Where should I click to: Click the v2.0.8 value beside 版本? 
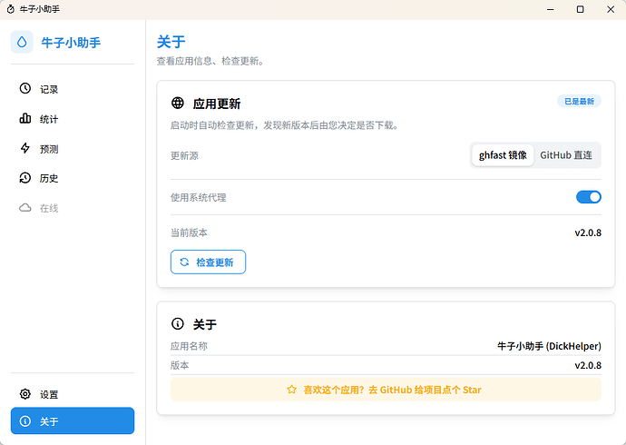point(588,365)
